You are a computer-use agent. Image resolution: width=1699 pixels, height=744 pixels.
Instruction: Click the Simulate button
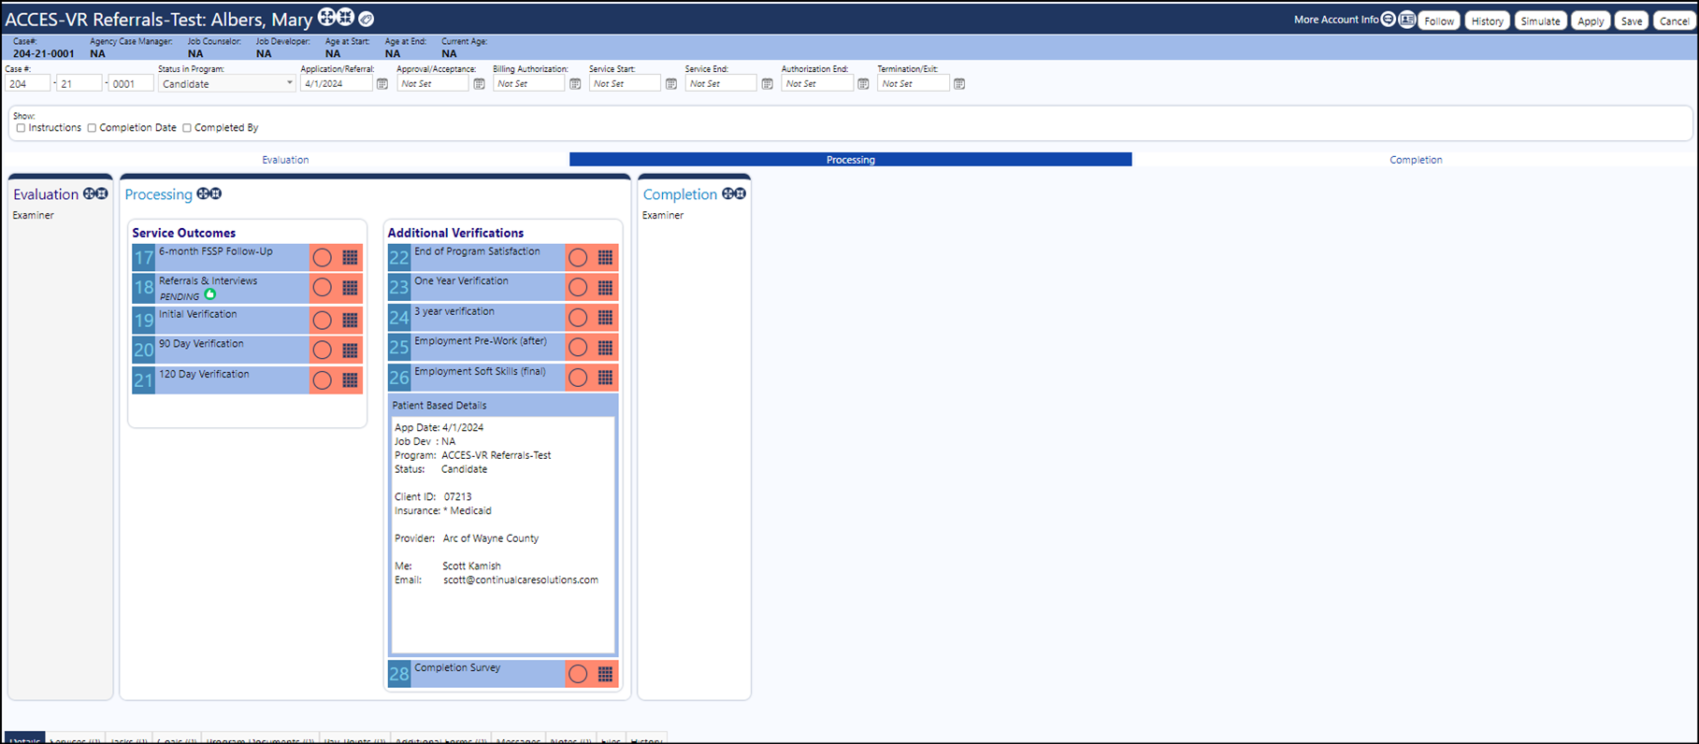click(1540, 21)
